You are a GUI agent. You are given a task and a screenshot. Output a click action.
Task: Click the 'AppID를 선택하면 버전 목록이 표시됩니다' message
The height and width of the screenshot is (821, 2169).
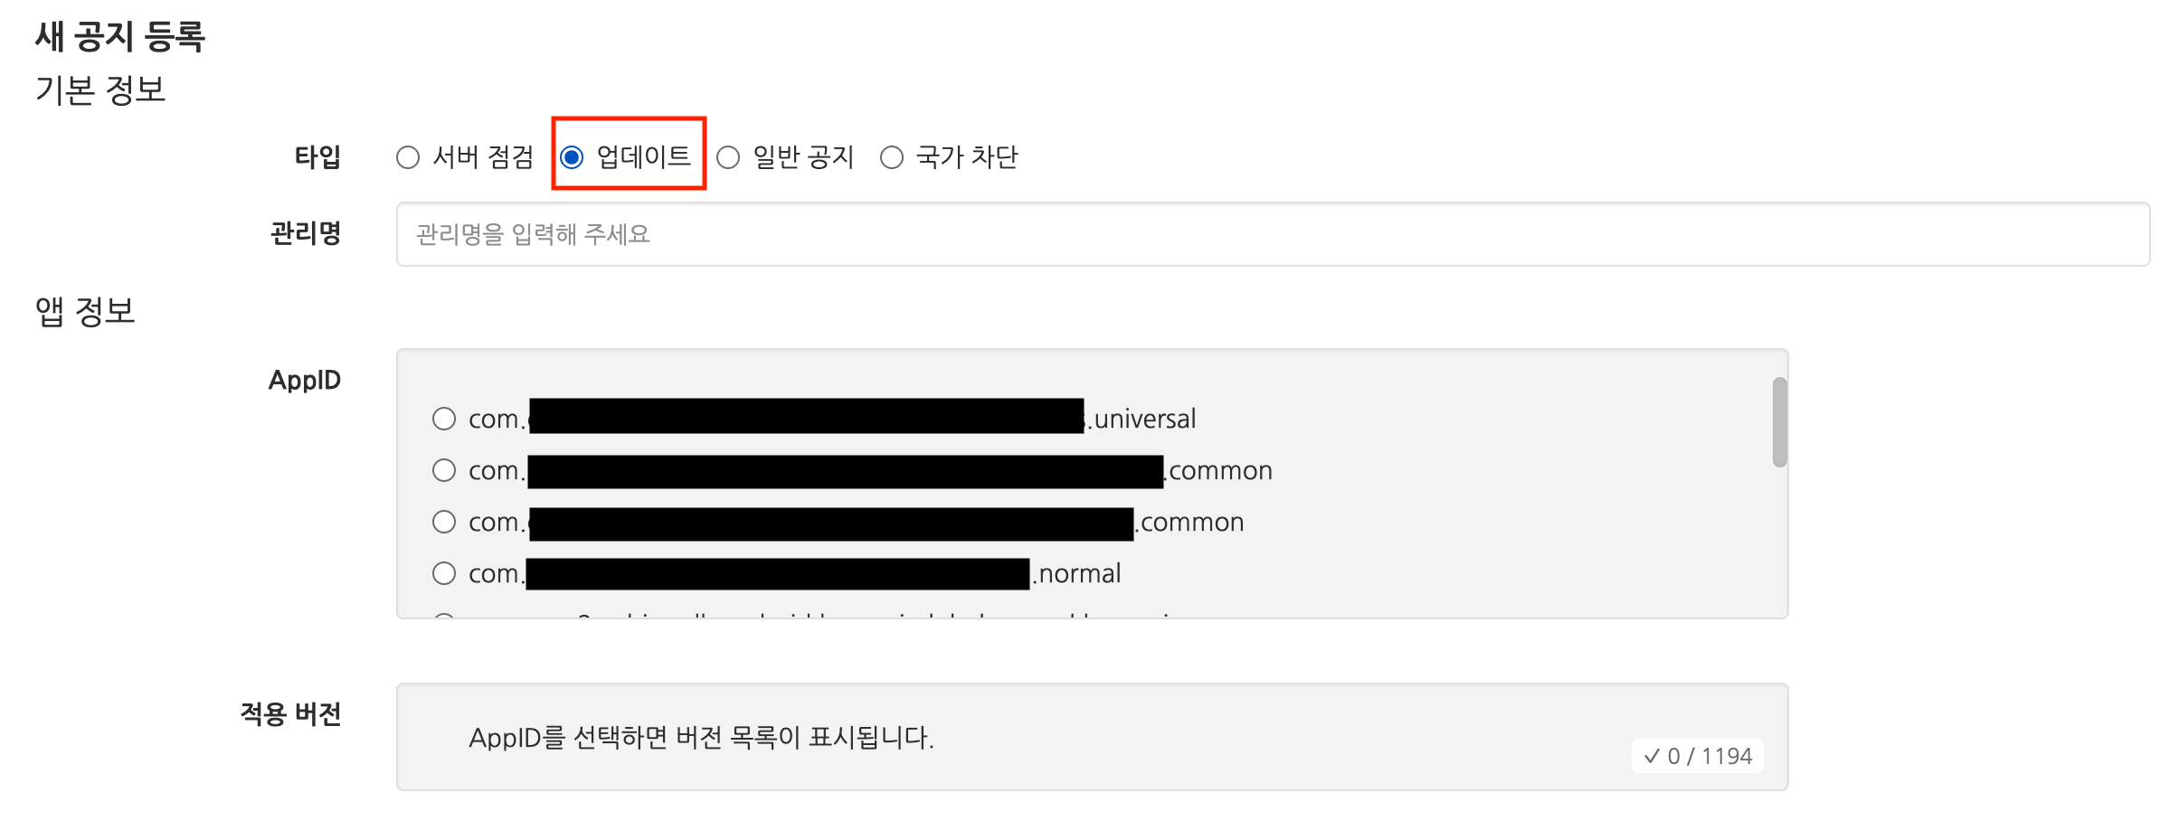pyautogui.click(x=701, y=738)
